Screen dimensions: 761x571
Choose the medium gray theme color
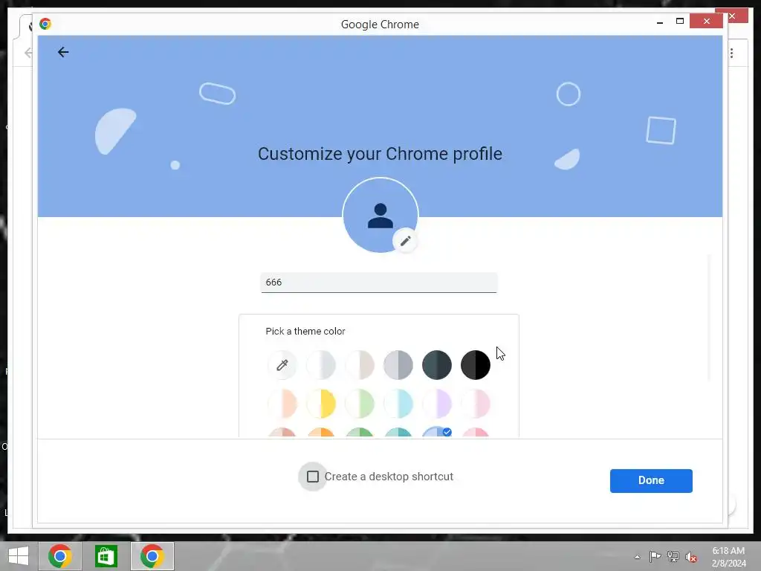tap(398, 364)
